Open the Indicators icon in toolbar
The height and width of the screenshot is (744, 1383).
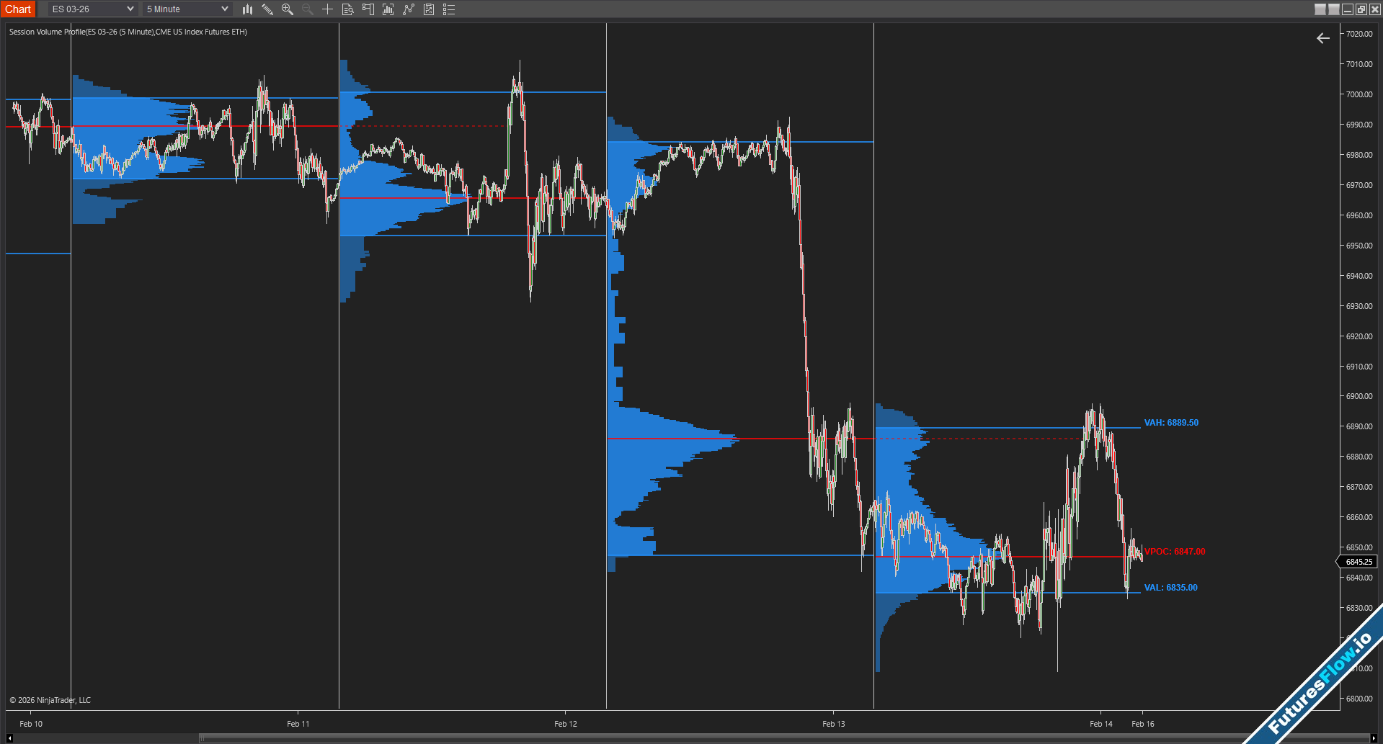click(x=388, y=9)
